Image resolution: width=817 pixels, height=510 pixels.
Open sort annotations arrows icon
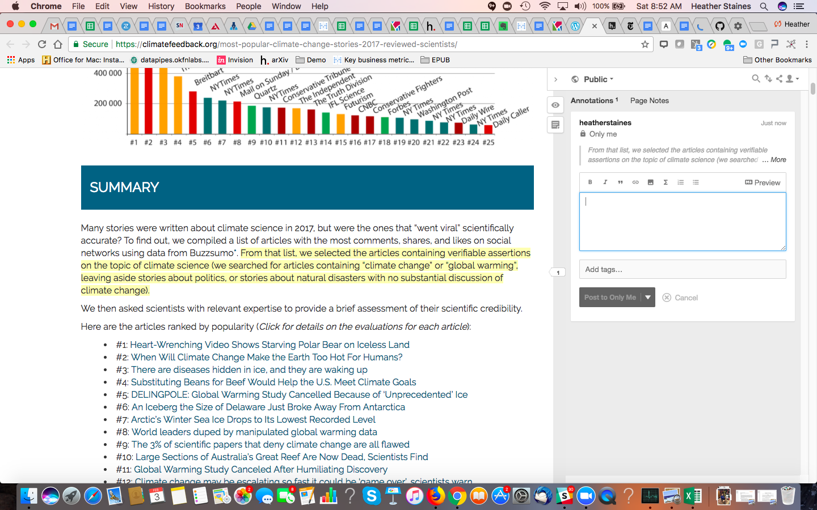(x=768, y=79)
